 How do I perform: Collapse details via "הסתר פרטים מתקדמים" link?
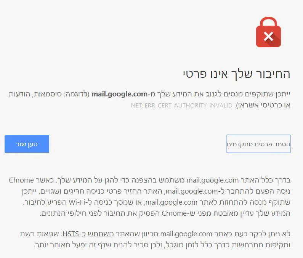click(x=259, y=144)
